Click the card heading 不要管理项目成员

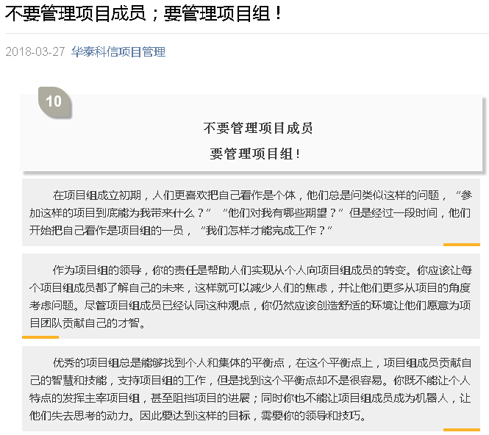click(257, 129)
